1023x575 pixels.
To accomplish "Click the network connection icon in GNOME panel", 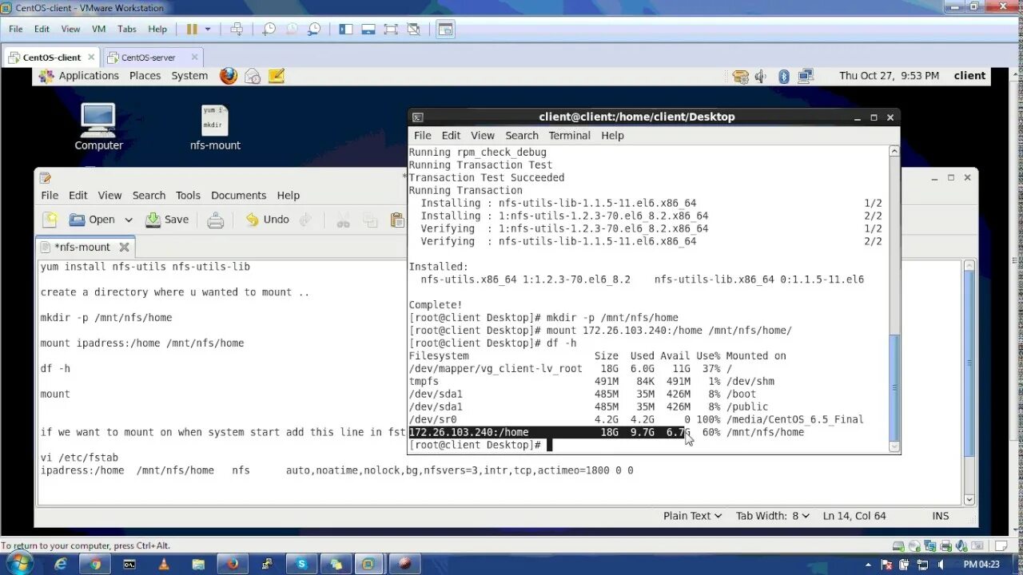I will tap(806, 76).
